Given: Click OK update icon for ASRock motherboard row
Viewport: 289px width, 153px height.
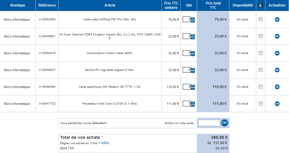Looking at the screenshot, I should (x=277, y=19).
